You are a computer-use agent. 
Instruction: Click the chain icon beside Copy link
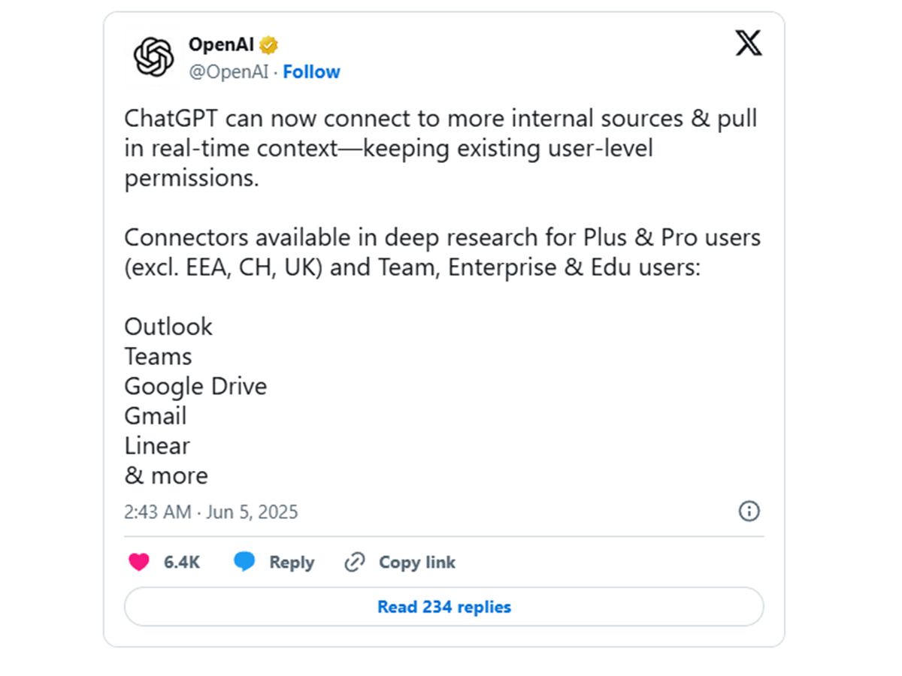point(354,562)
